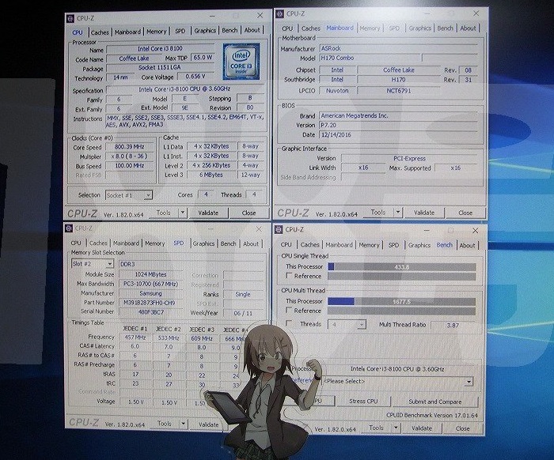
Task: Click Validate button in Mainboard window
Action: click(x=424, y=213)
